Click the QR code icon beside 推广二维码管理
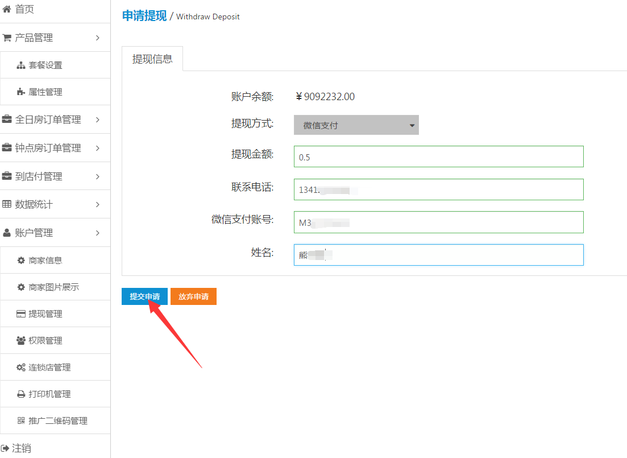Image resolution: width=627 pixels, height=458 pixels. [21, 421]
